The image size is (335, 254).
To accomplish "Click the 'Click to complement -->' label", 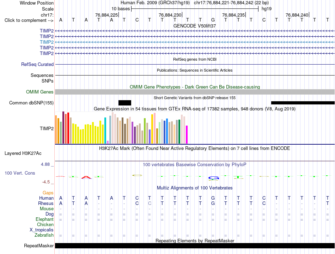I will coord(29,20).
